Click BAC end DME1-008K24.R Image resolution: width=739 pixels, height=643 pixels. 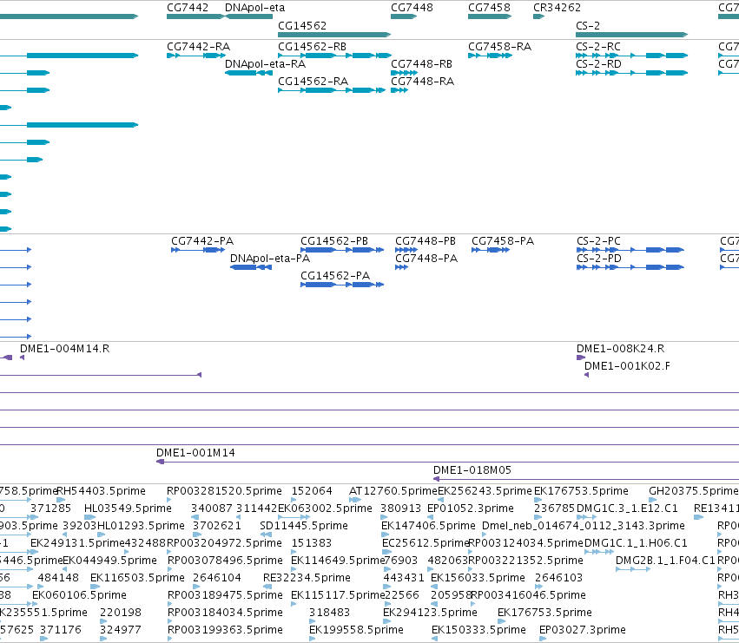click(x=620, y=349)
